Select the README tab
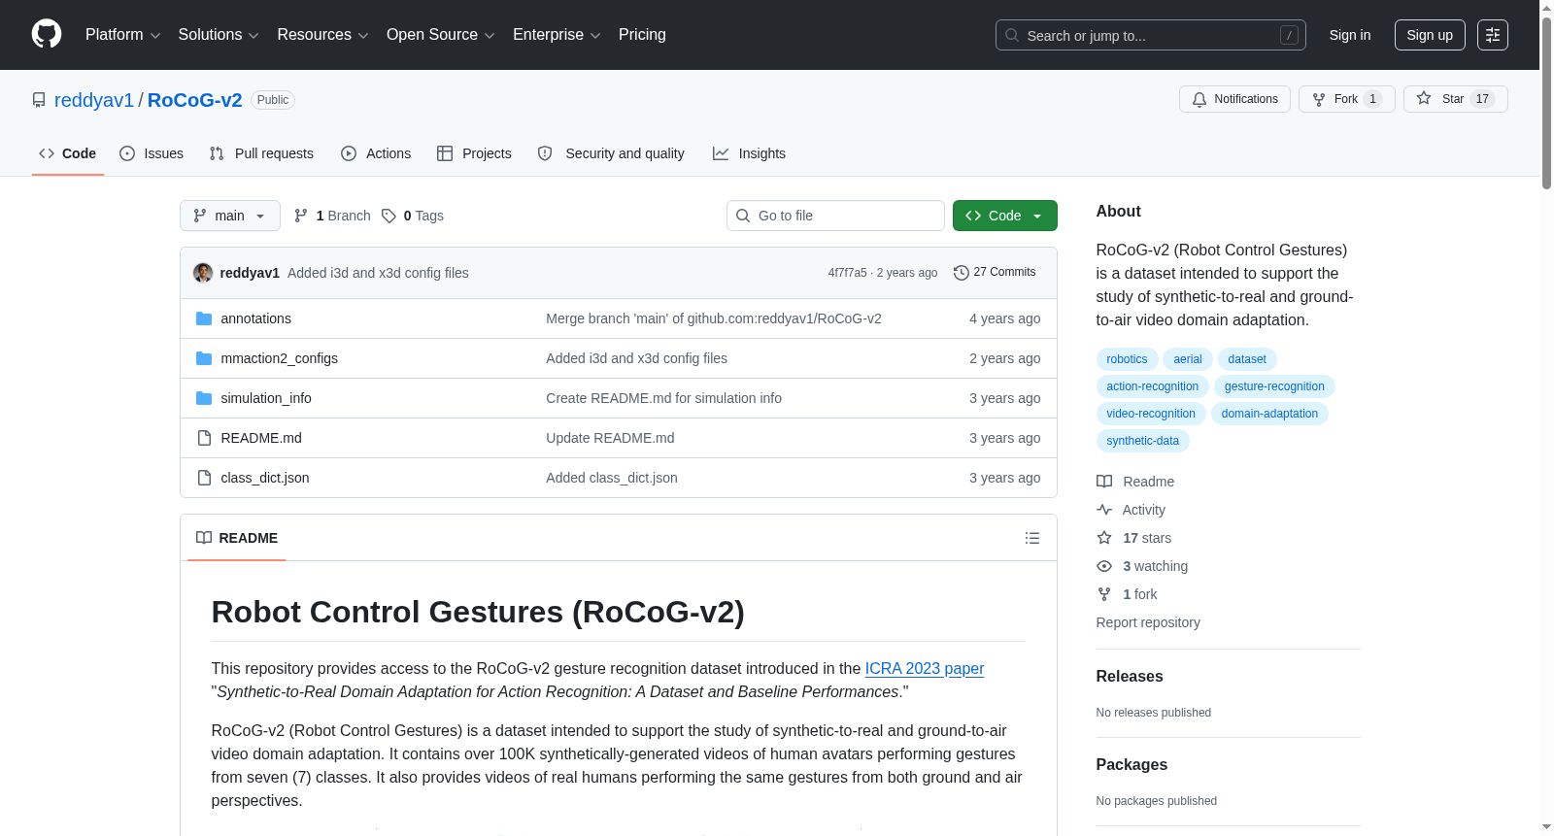The height and width of the screenshot is (836, 1554). coord(237,538)
